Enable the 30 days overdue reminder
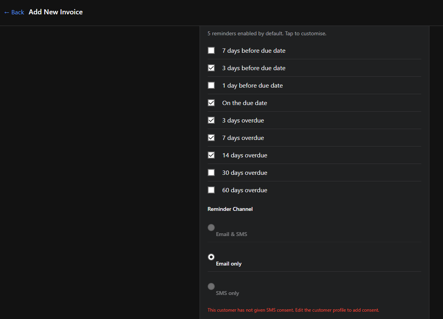 tap(211, 172)
